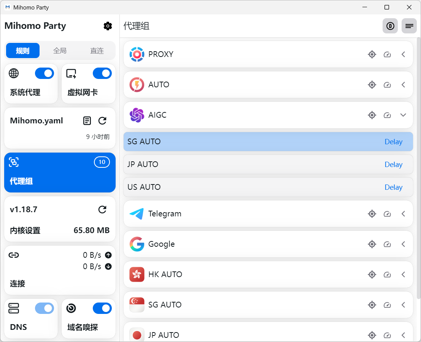Locate current node in AUTO group
The height and width of the screenshot is (342, 421).
(372, 85)
